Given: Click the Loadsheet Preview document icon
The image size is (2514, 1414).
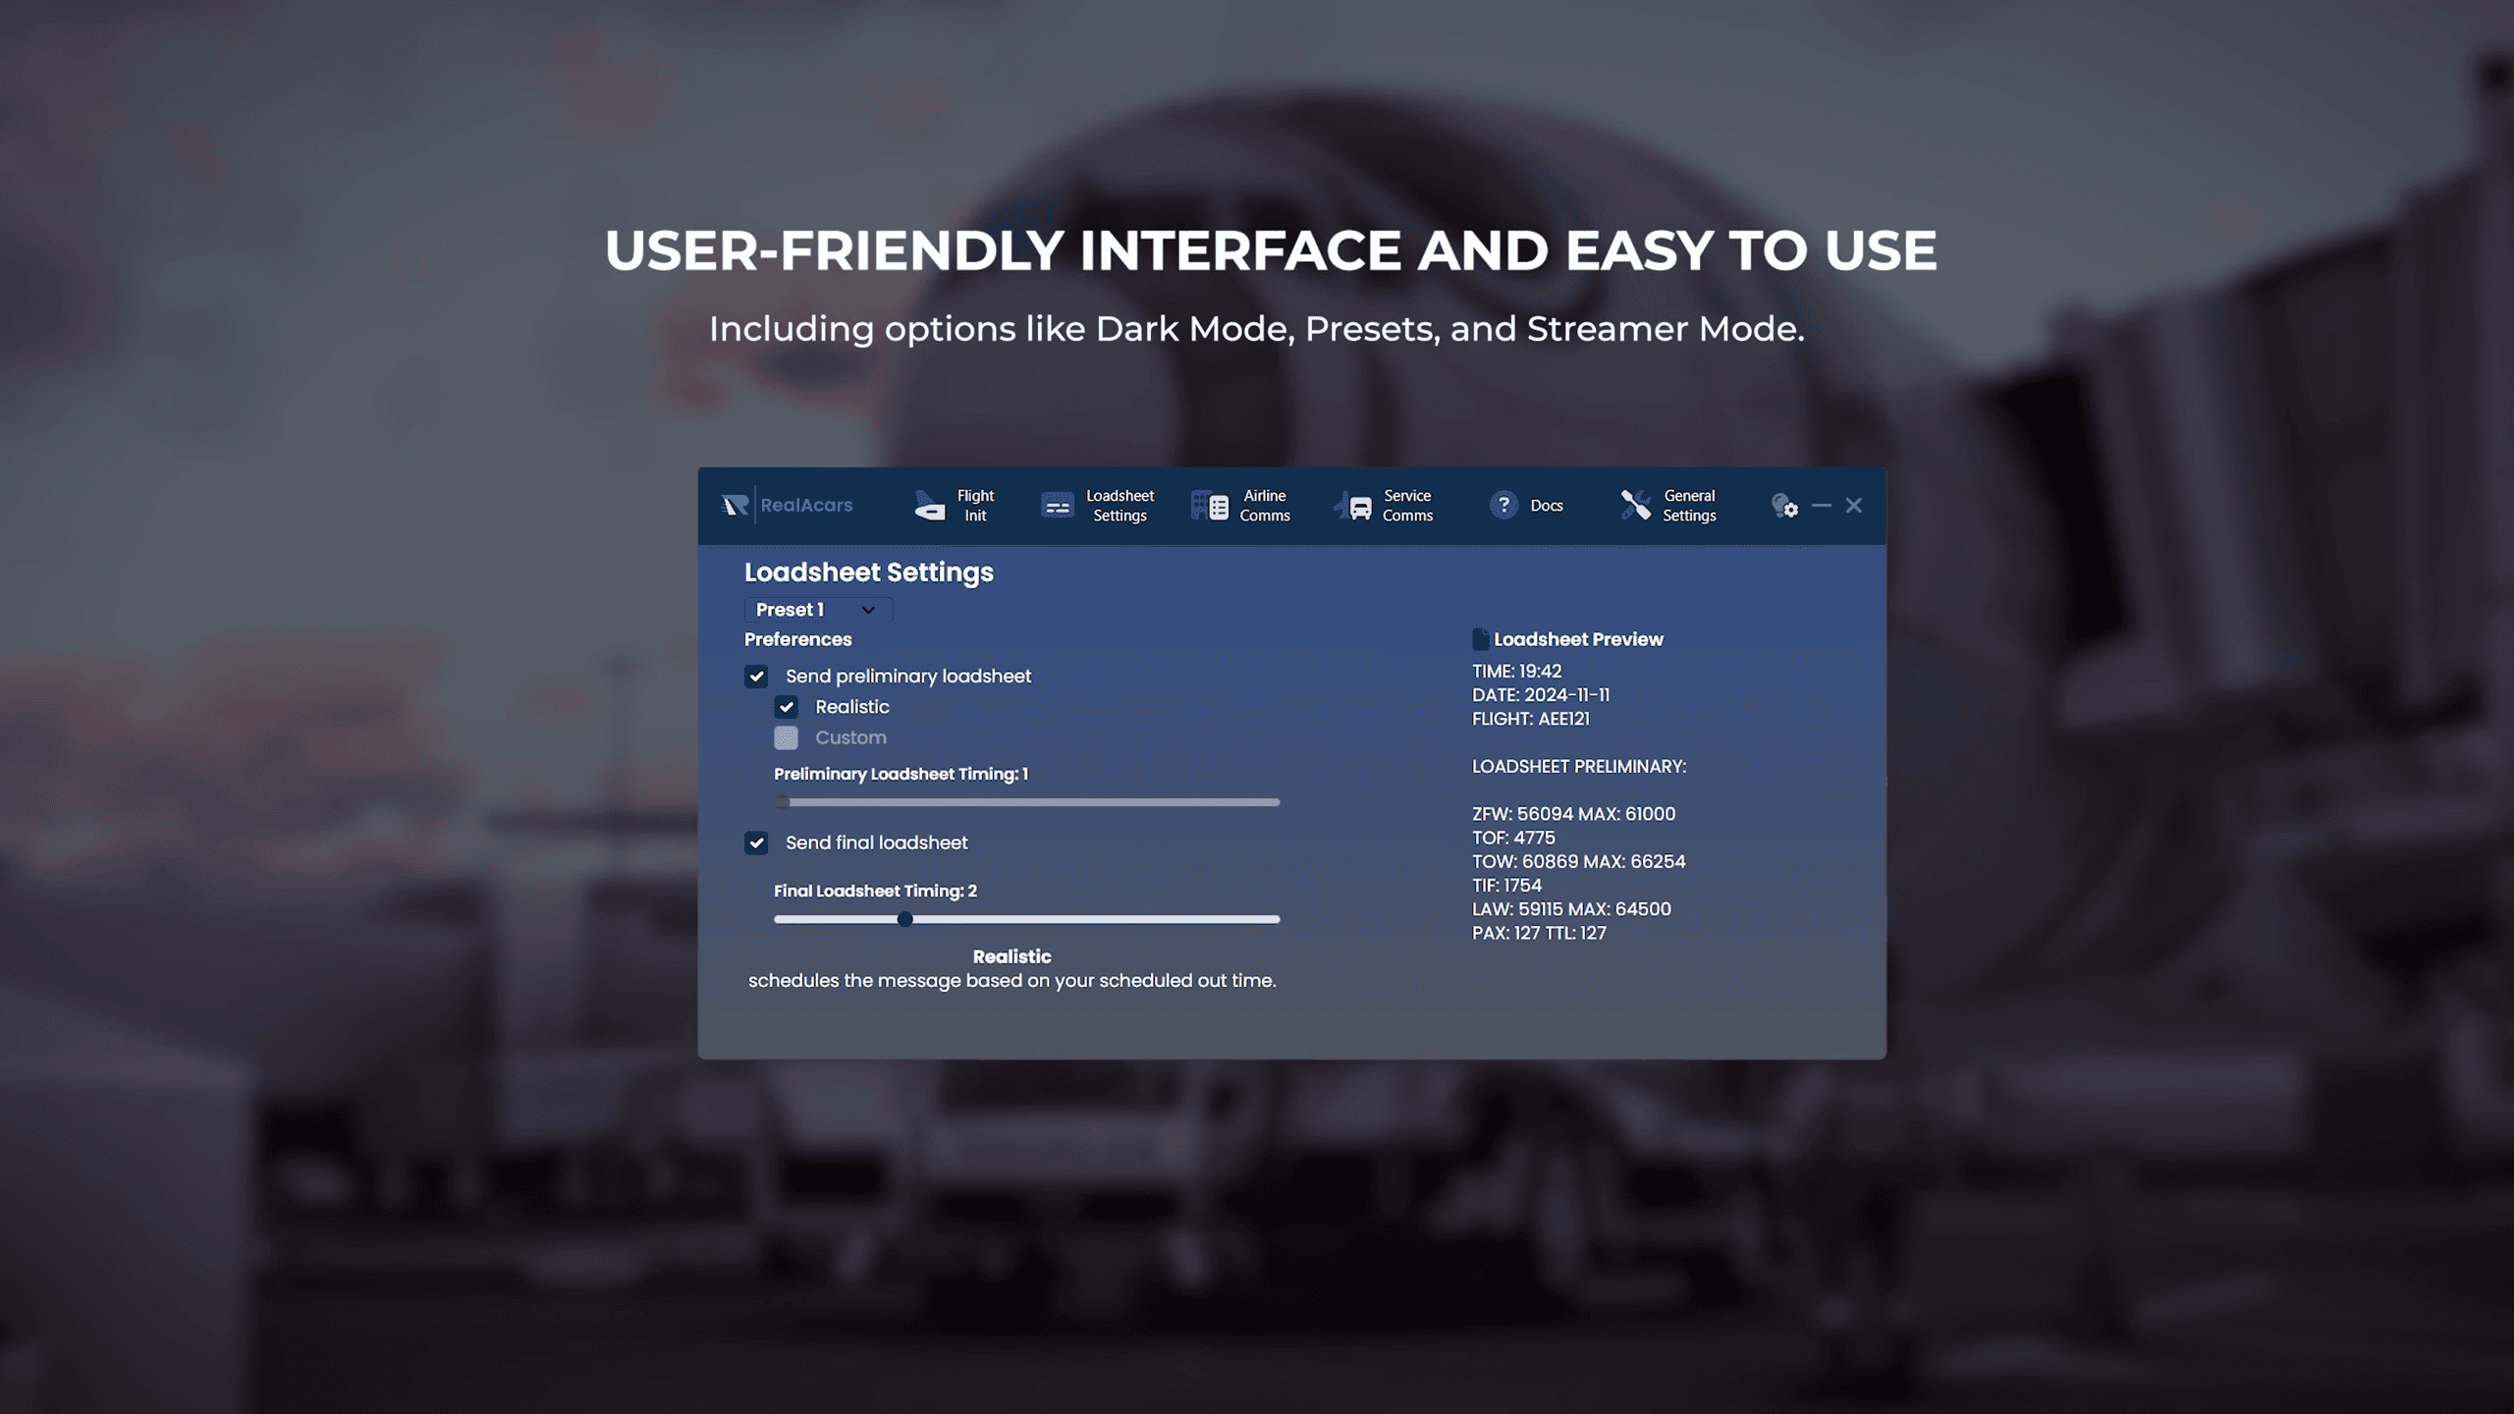Looking at the screenshot, I should 1480,639.
